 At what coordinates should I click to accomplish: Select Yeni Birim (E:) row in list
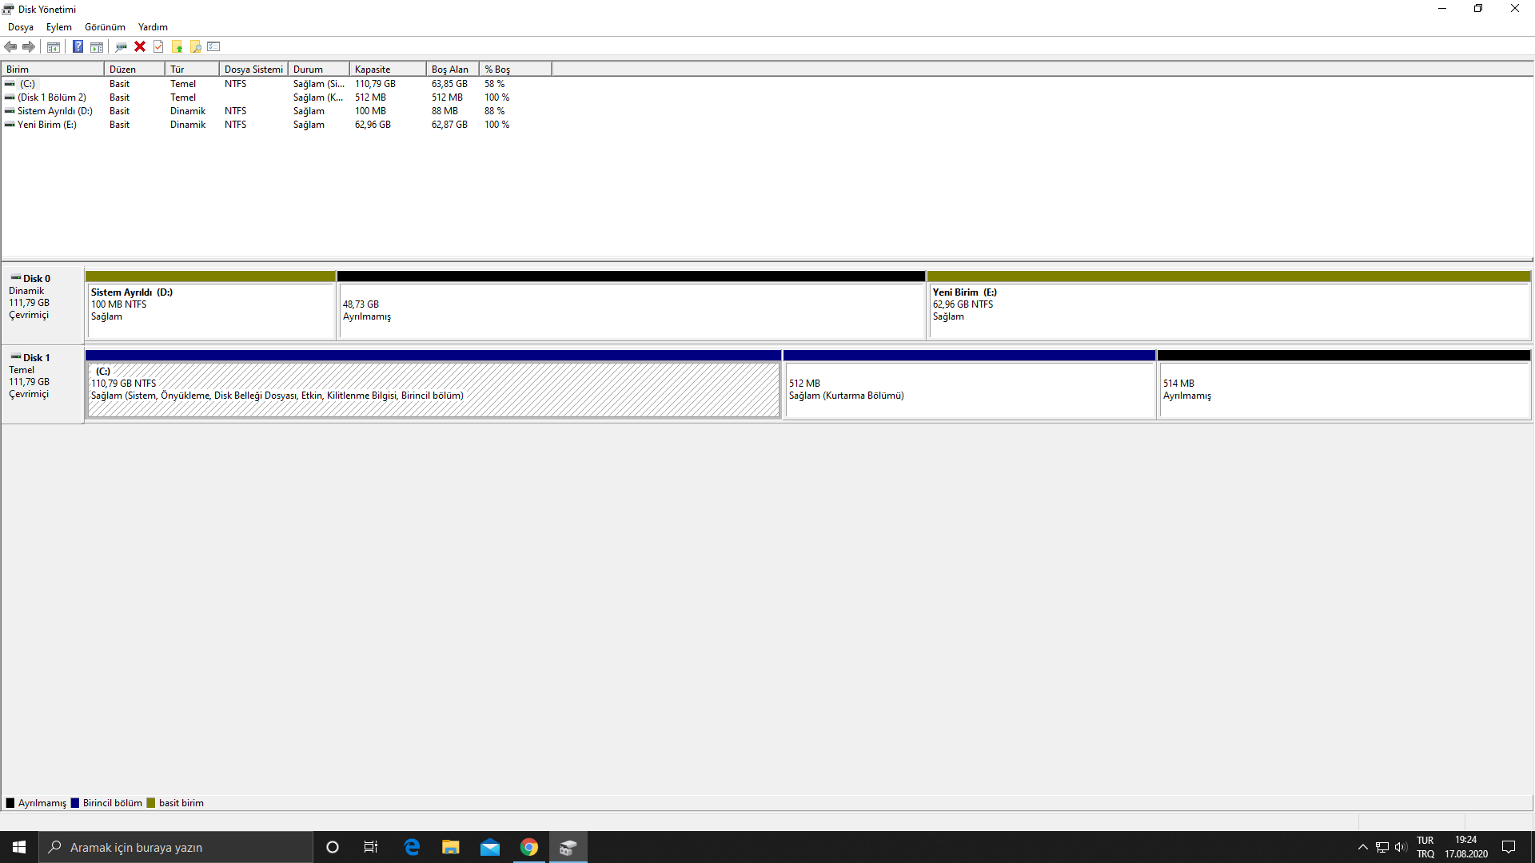coord(47,125)
